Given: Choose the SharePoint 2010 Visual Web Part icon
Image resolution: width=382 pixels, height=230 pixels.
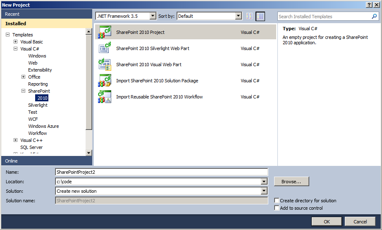Looking at the screenshot, I should (105, 65).
